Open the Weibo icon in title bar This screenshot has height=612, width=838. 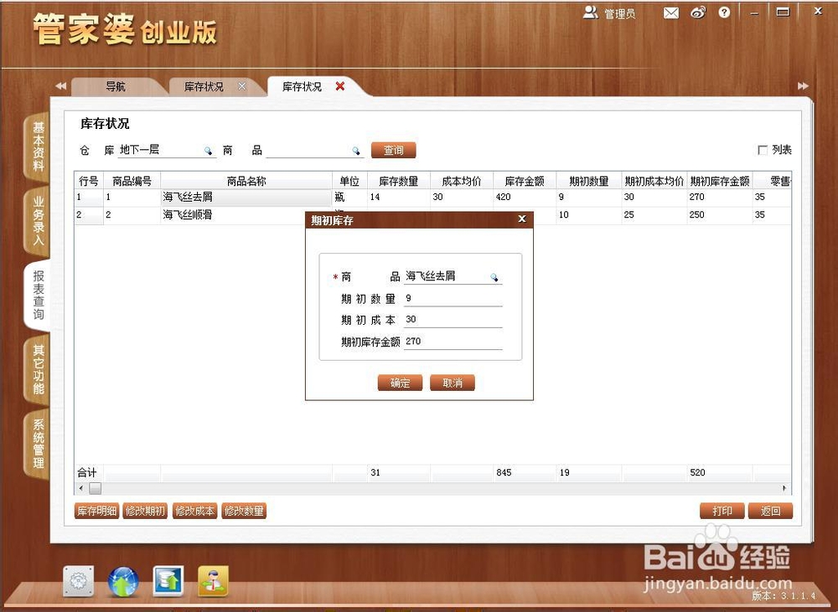(698, 13)
